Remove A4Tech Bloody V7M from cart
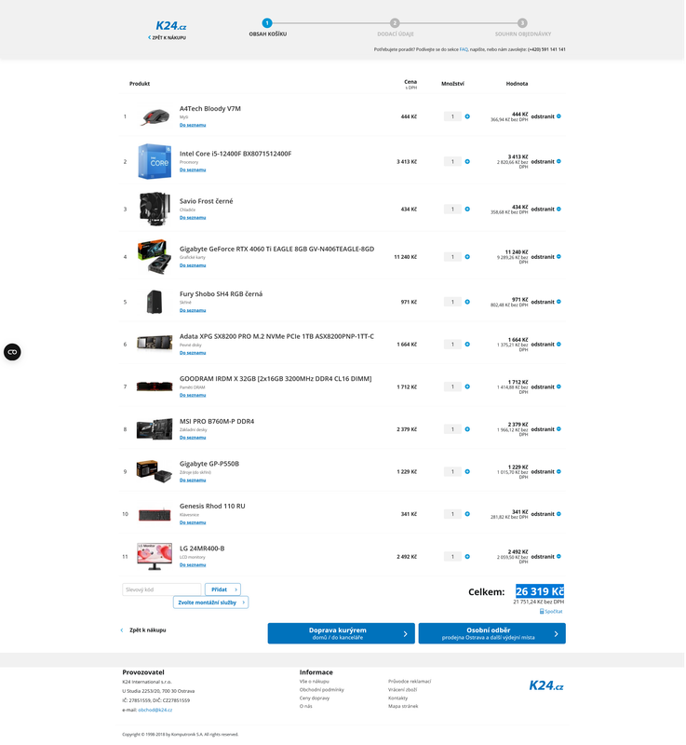The width and height of the screenshot is (686, 745). tap(547, 116)
